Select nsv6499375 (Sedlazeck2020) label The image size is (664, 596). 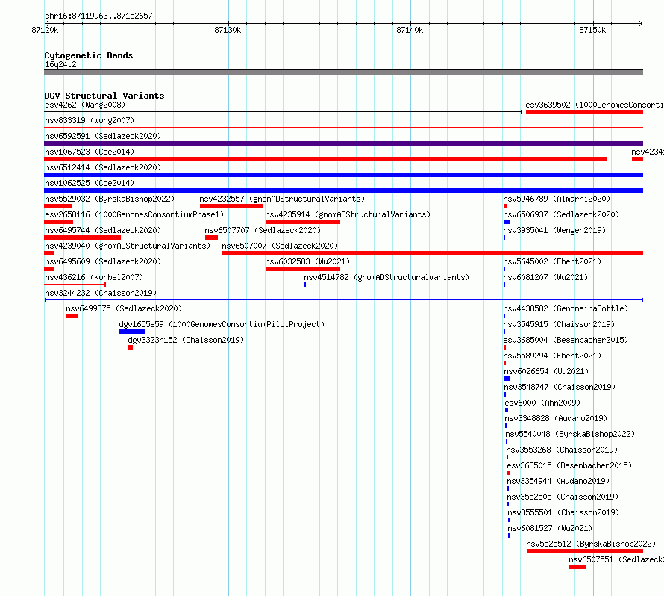pos(124,308)
